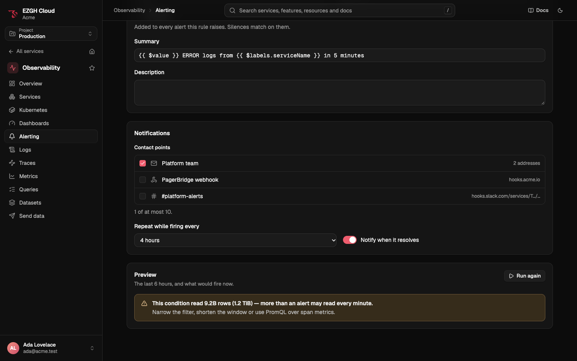Click into the Description text area
Image resolution: width=577 pixels, height=361 pixels.
click(339, 93)
